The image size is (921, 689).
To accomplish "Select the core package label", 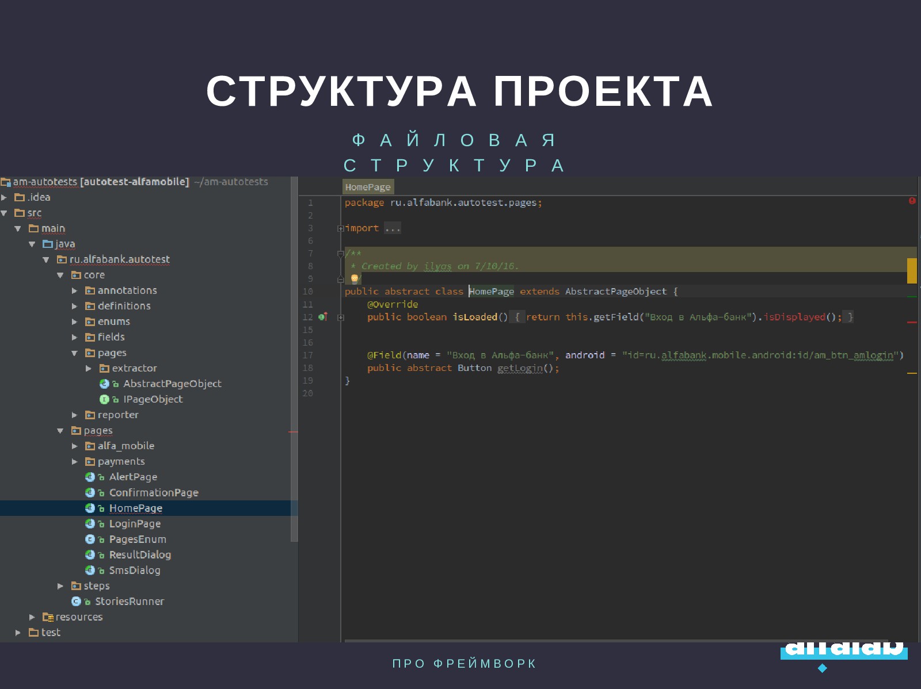I will pyautogui.click(x=94, y=275).
